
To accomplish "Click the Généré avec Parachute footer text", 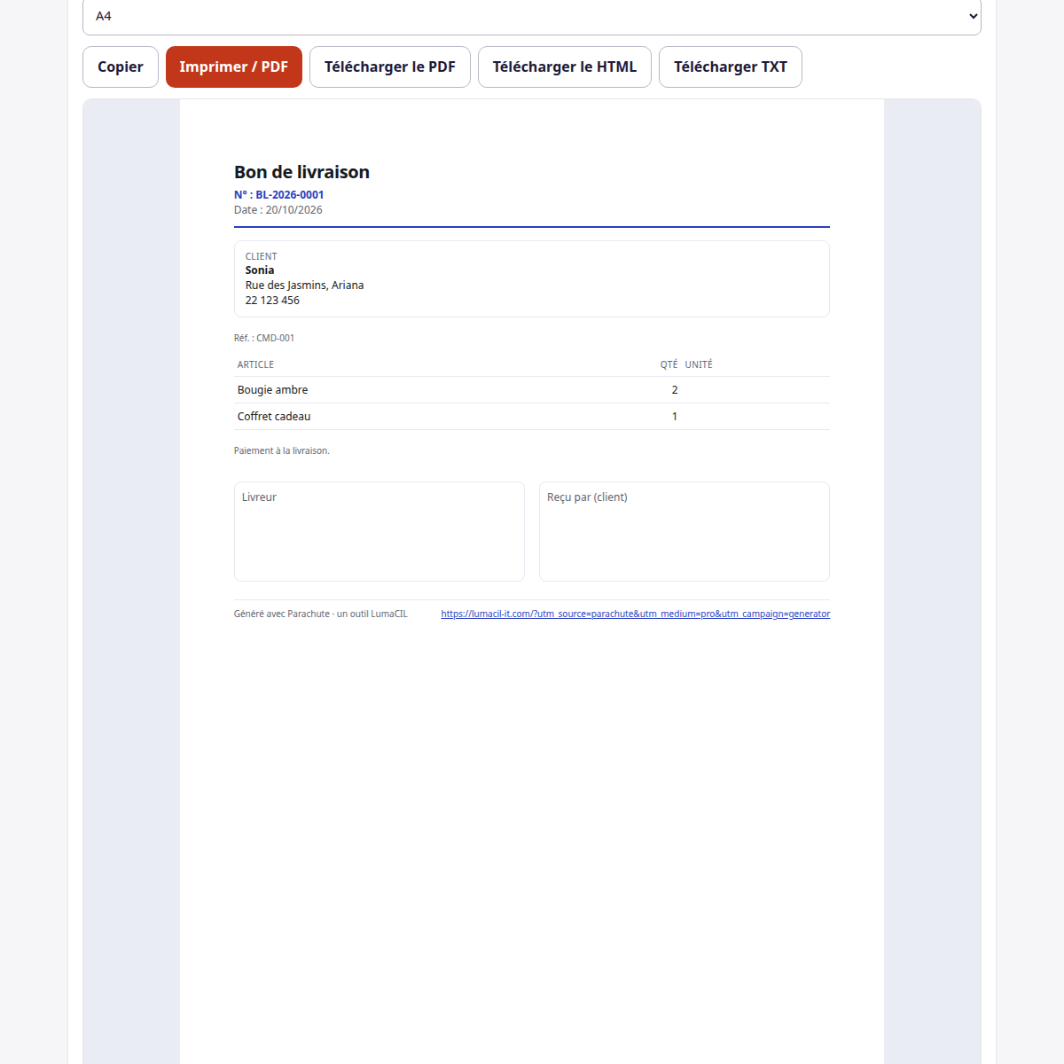I will click(321, 614).
